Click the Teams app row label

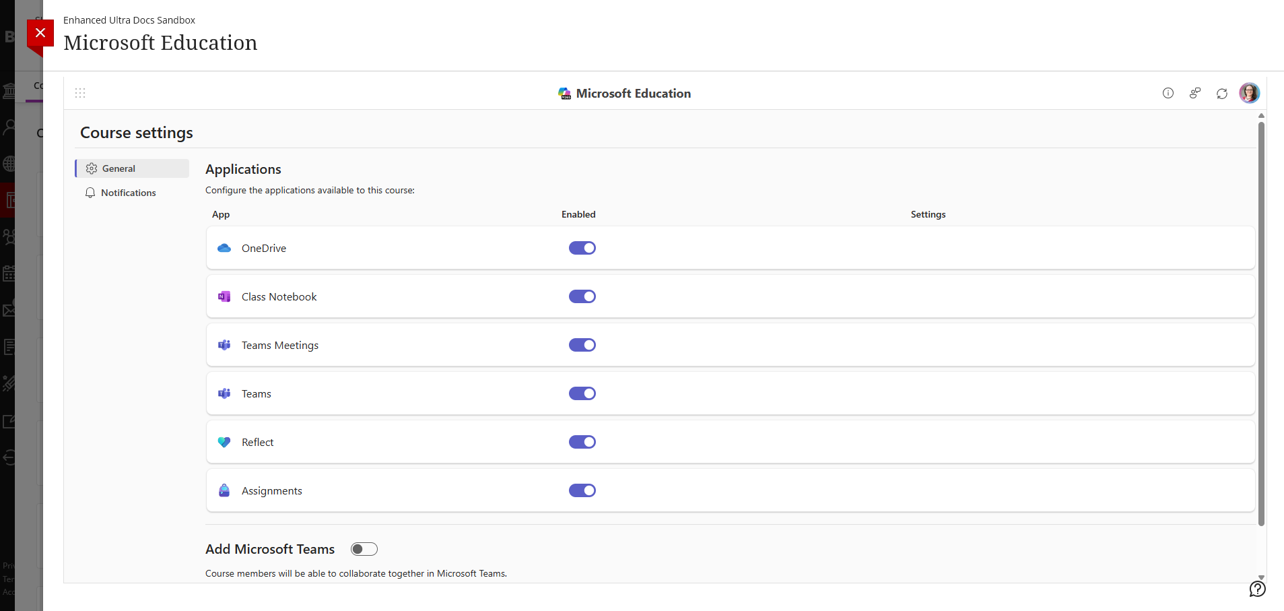[257, 393]
